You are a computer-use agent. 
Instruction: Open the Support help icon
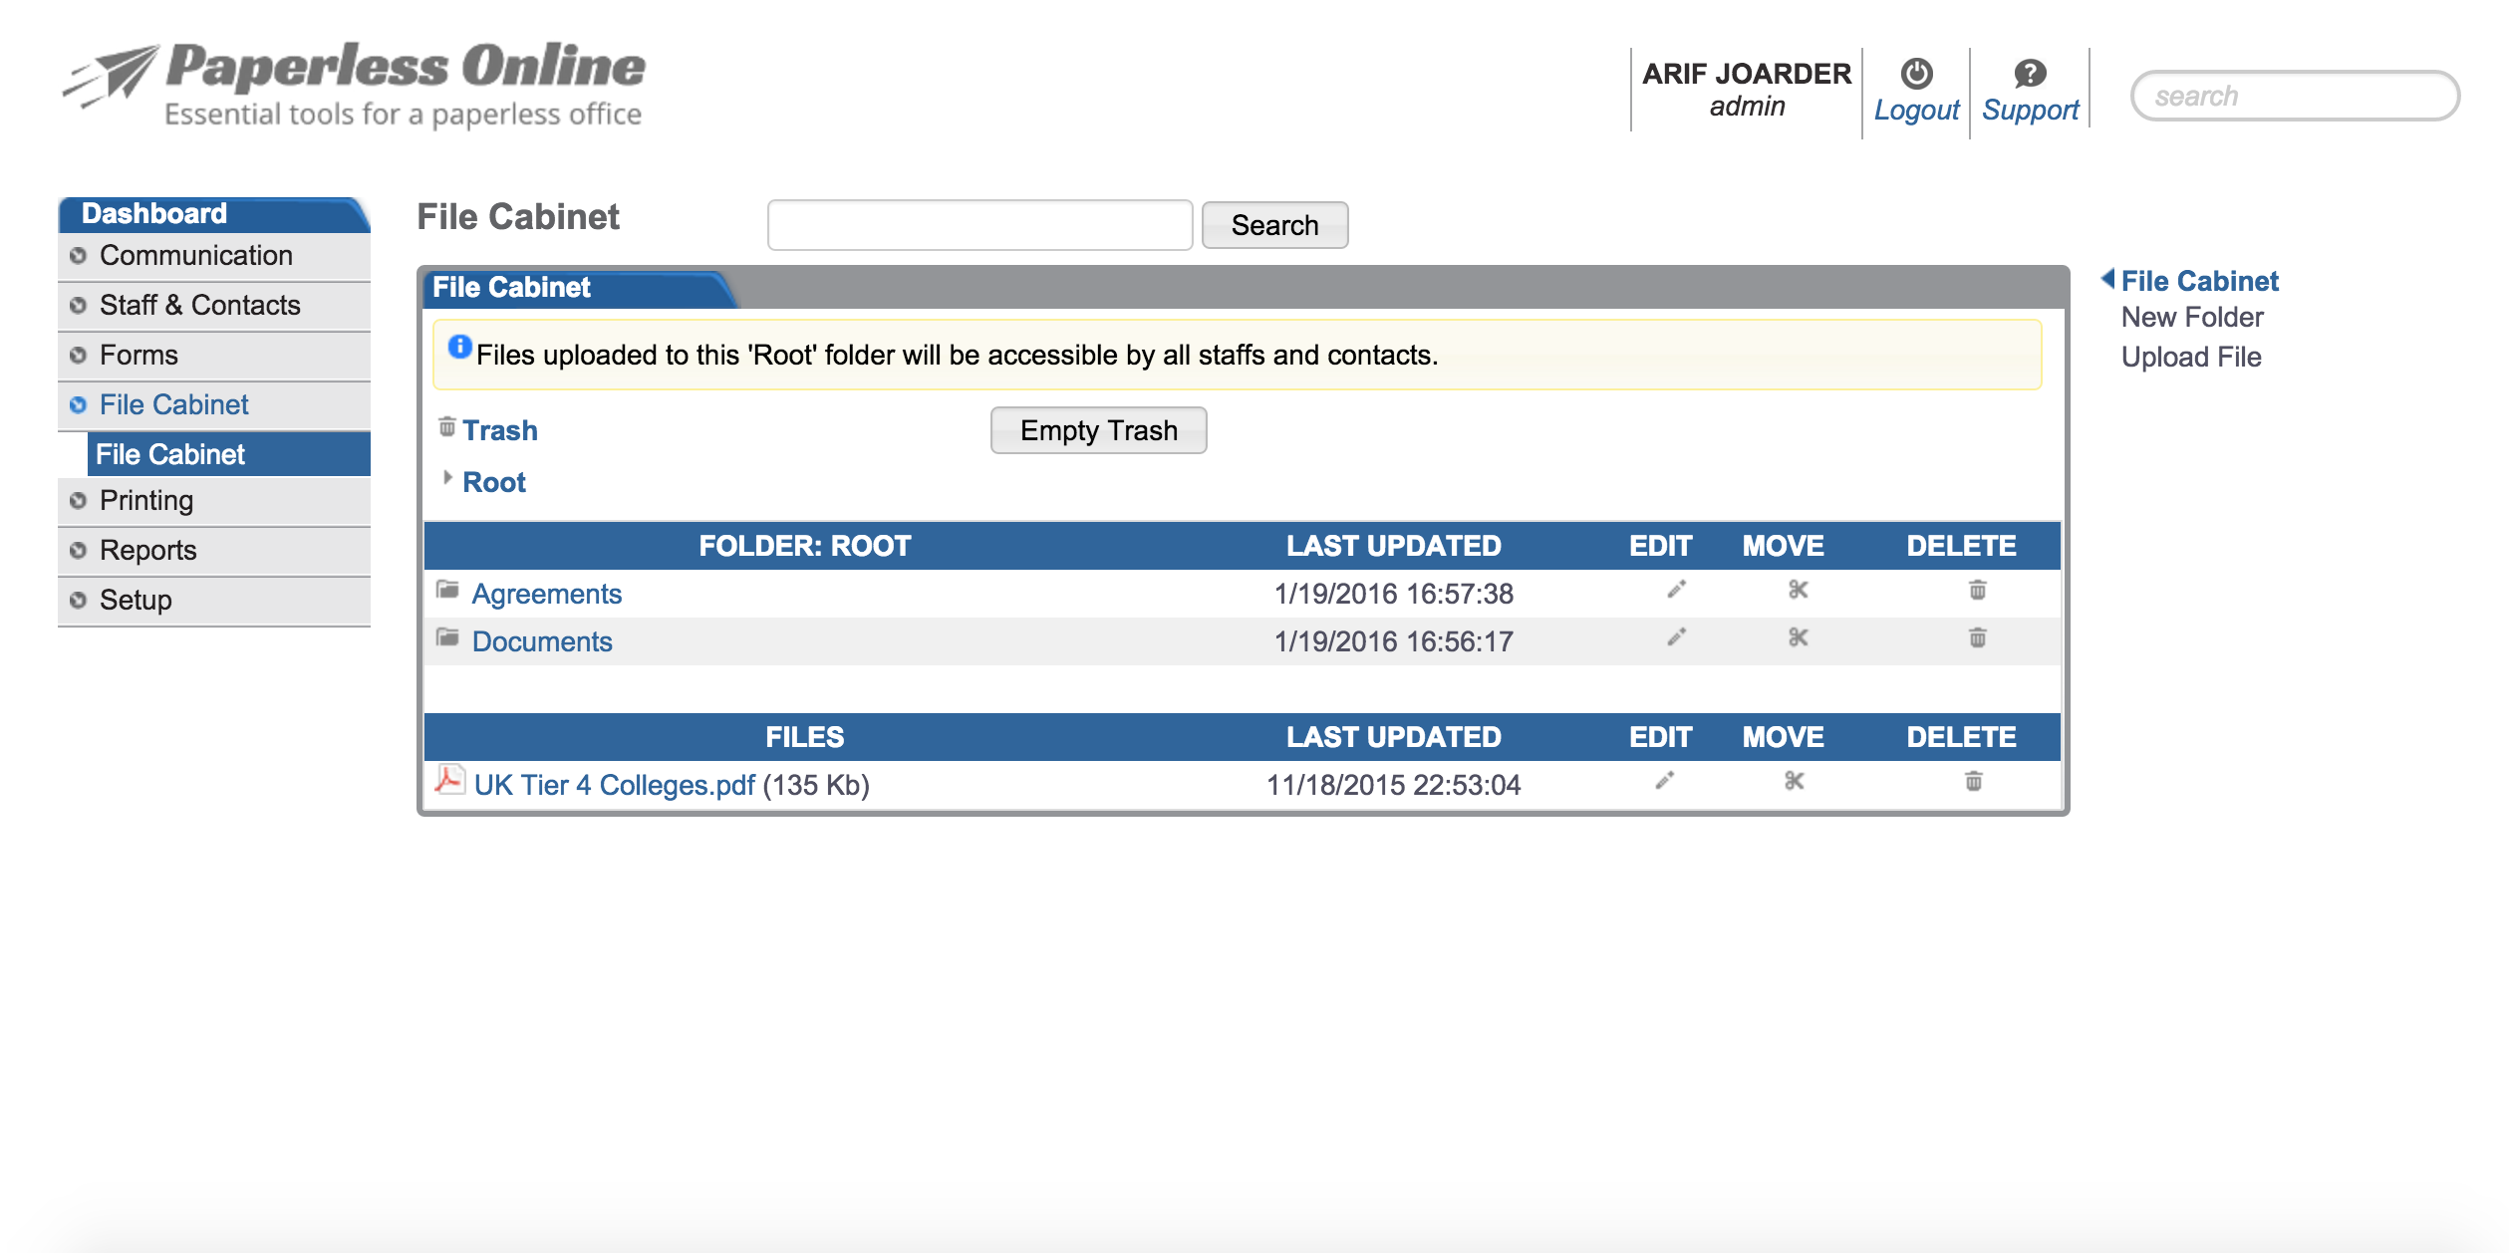click(2030, 72)
